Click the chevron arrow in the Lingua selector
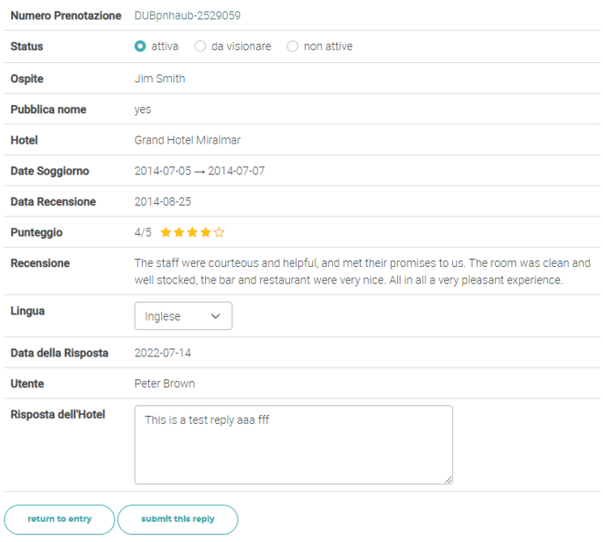The height and width of the screenshot is (542, 603). (x=216, y=316)
